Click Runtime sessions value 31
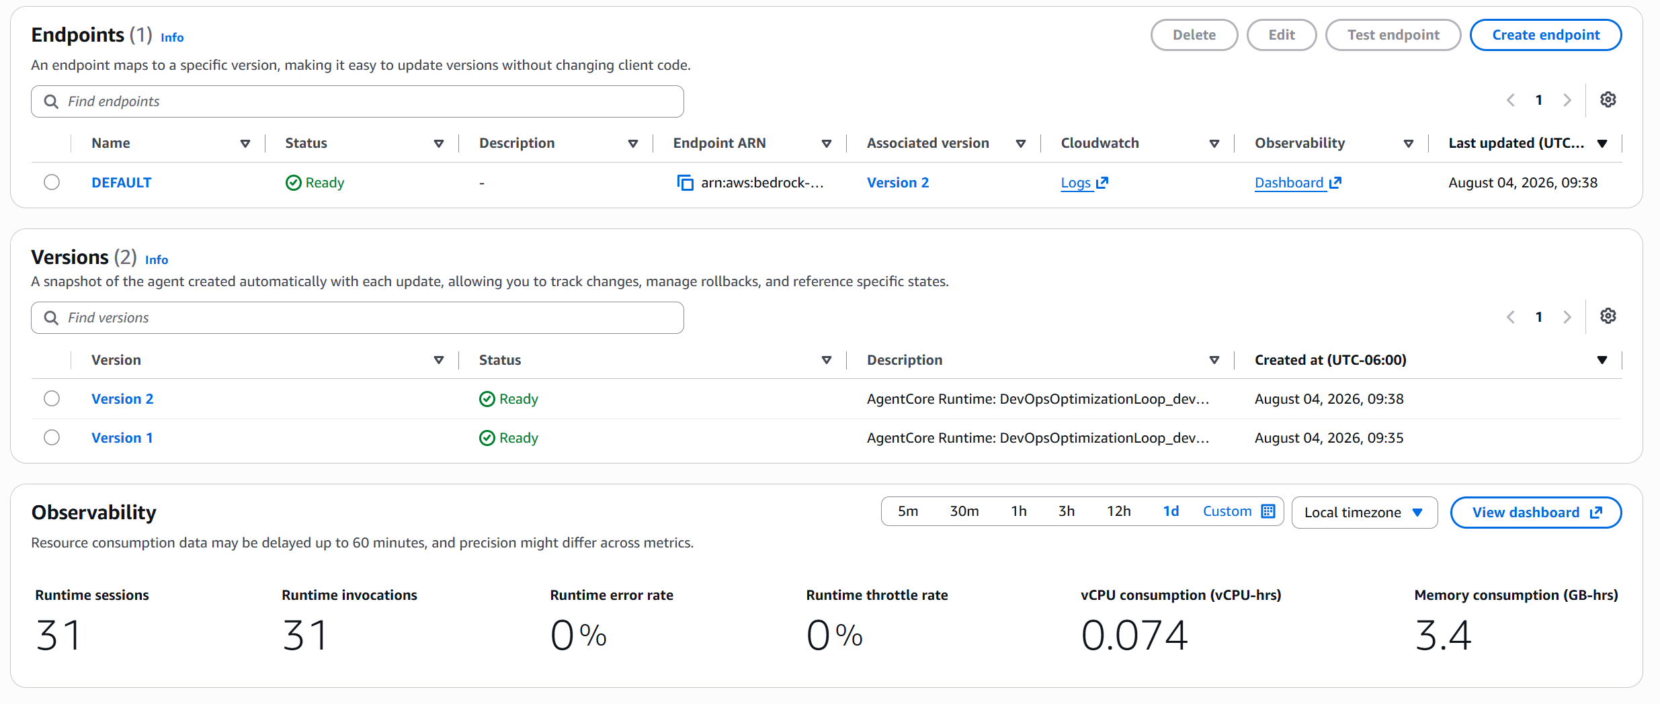Screen dimensions: 1660x704 click(x=59, y=635)
